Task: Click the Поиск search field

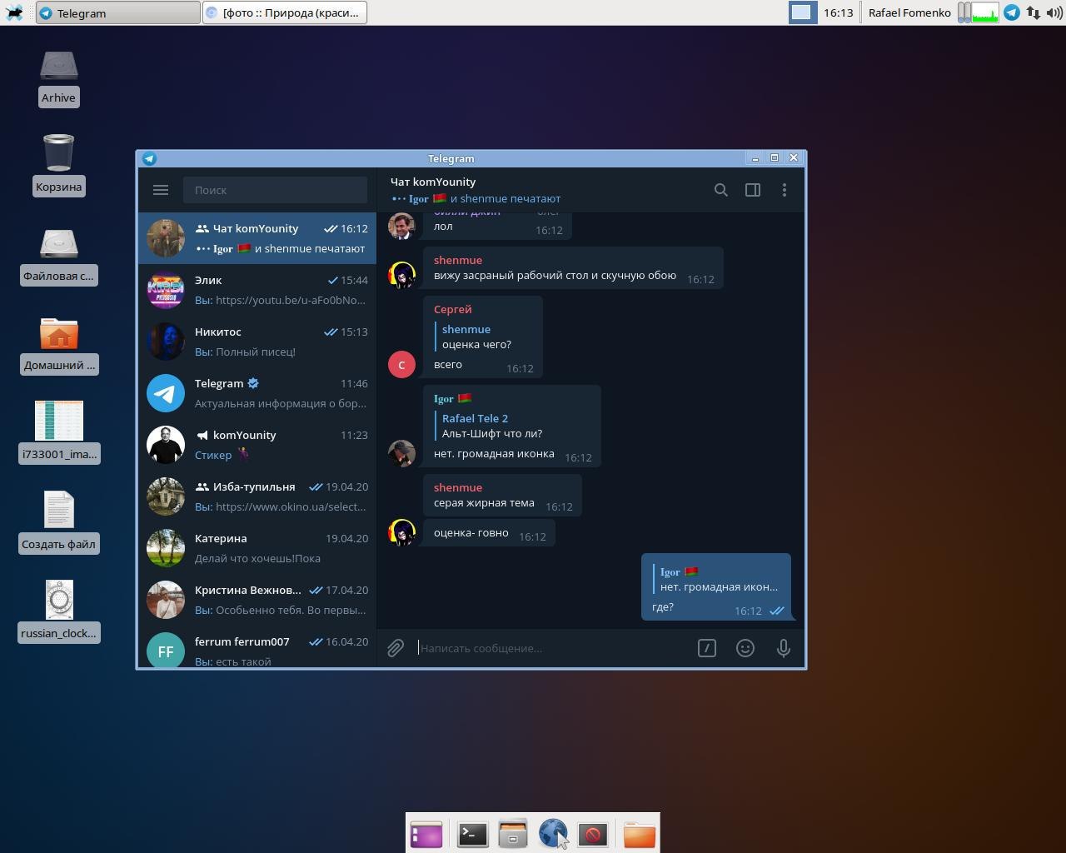Action: click(x=275, y=190)
